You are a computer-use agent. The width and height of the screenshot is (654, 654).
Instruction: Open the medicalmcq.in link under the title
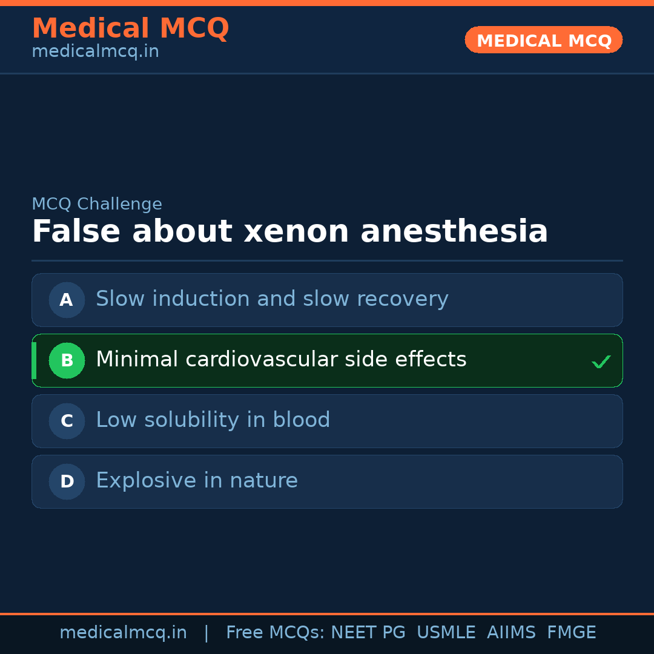(95, 52)
